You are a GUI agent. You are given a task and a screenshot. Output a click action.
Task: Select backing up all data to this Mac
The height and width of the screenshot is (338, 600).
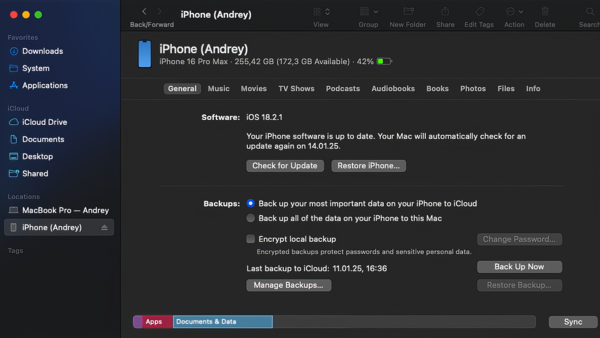point(251,218)
